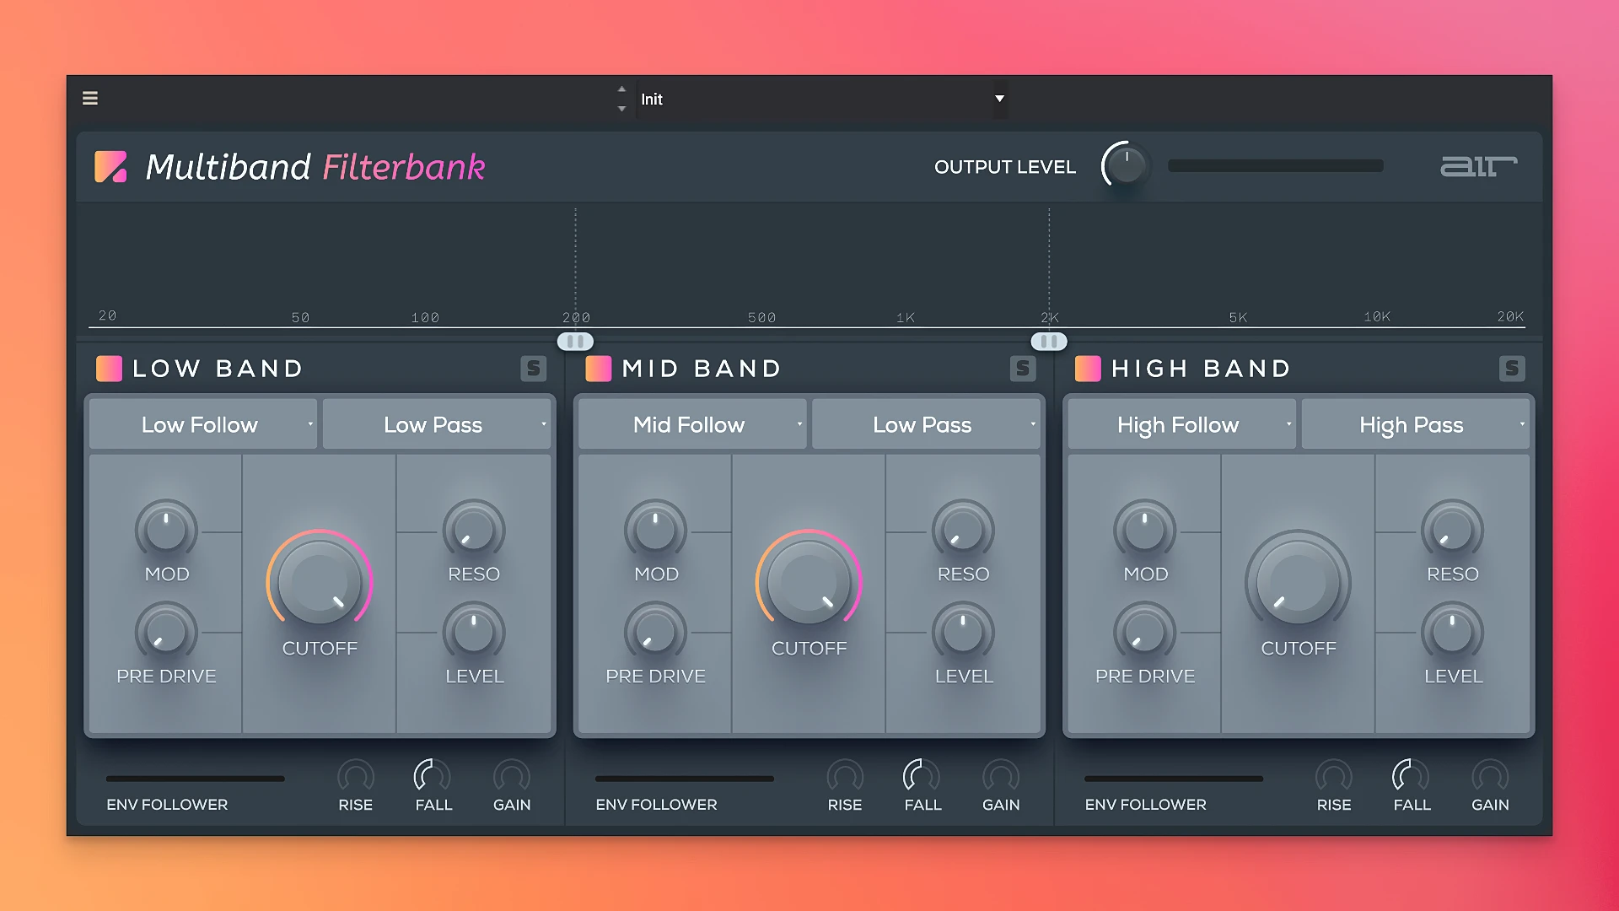Click Low Band CUTOFF knob
This screenshot has width=1619, height=911.
click(320, 582)
